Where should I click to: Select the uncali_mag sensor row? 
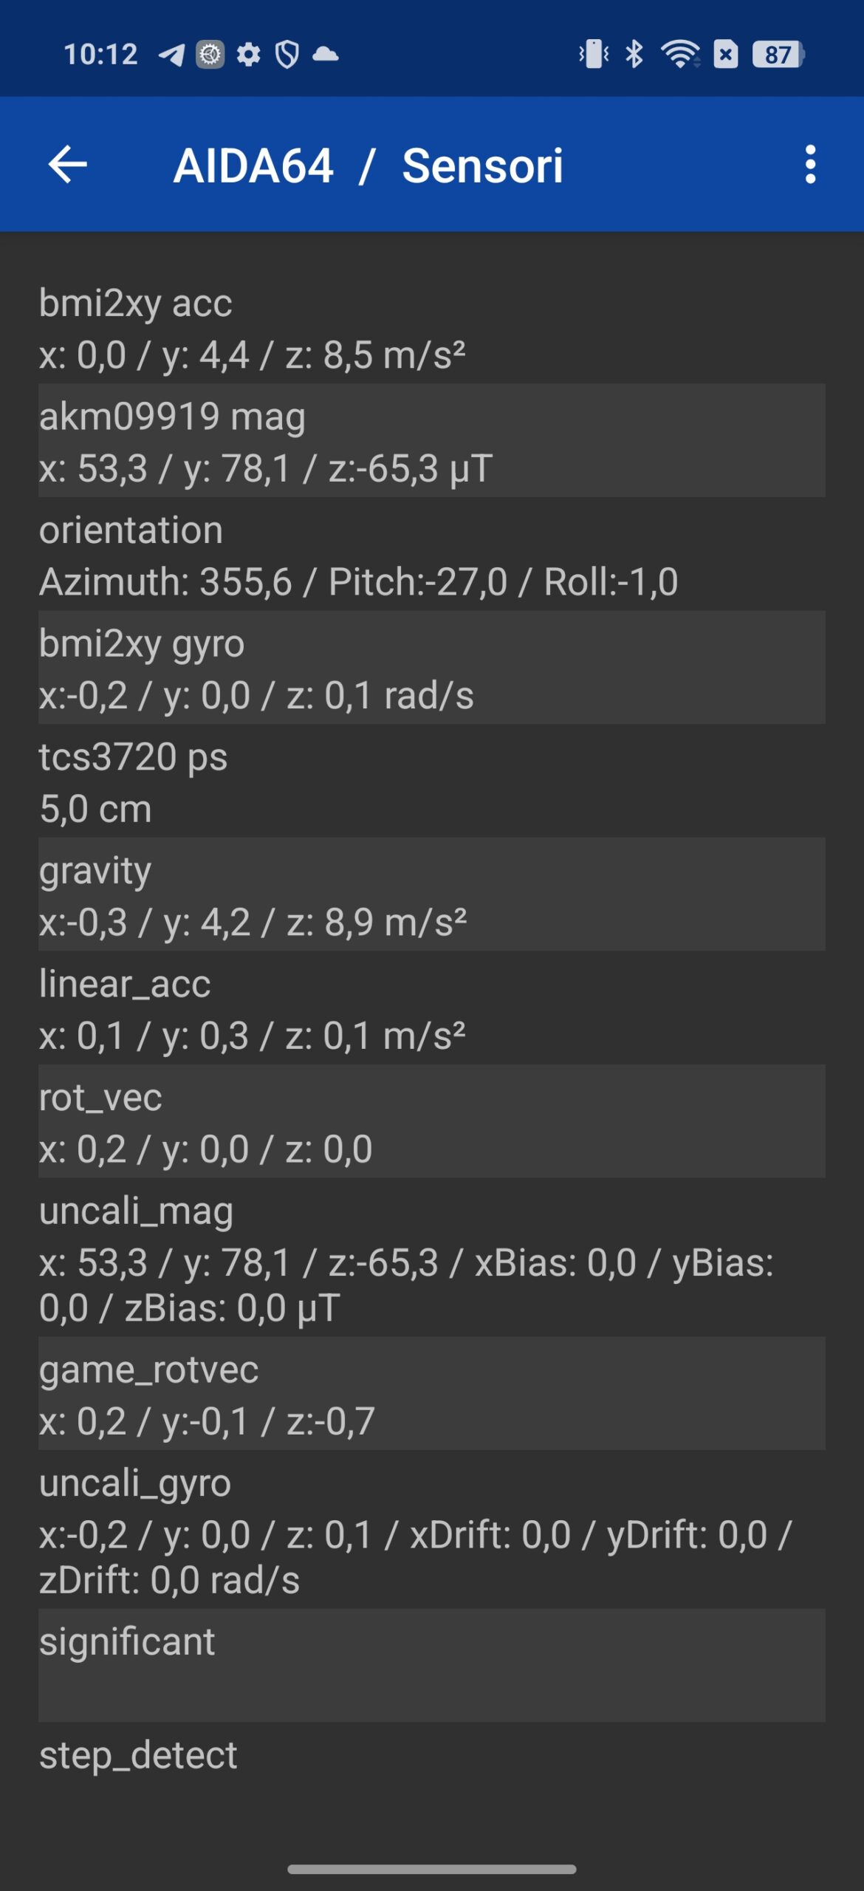[x=432, y=1257]
